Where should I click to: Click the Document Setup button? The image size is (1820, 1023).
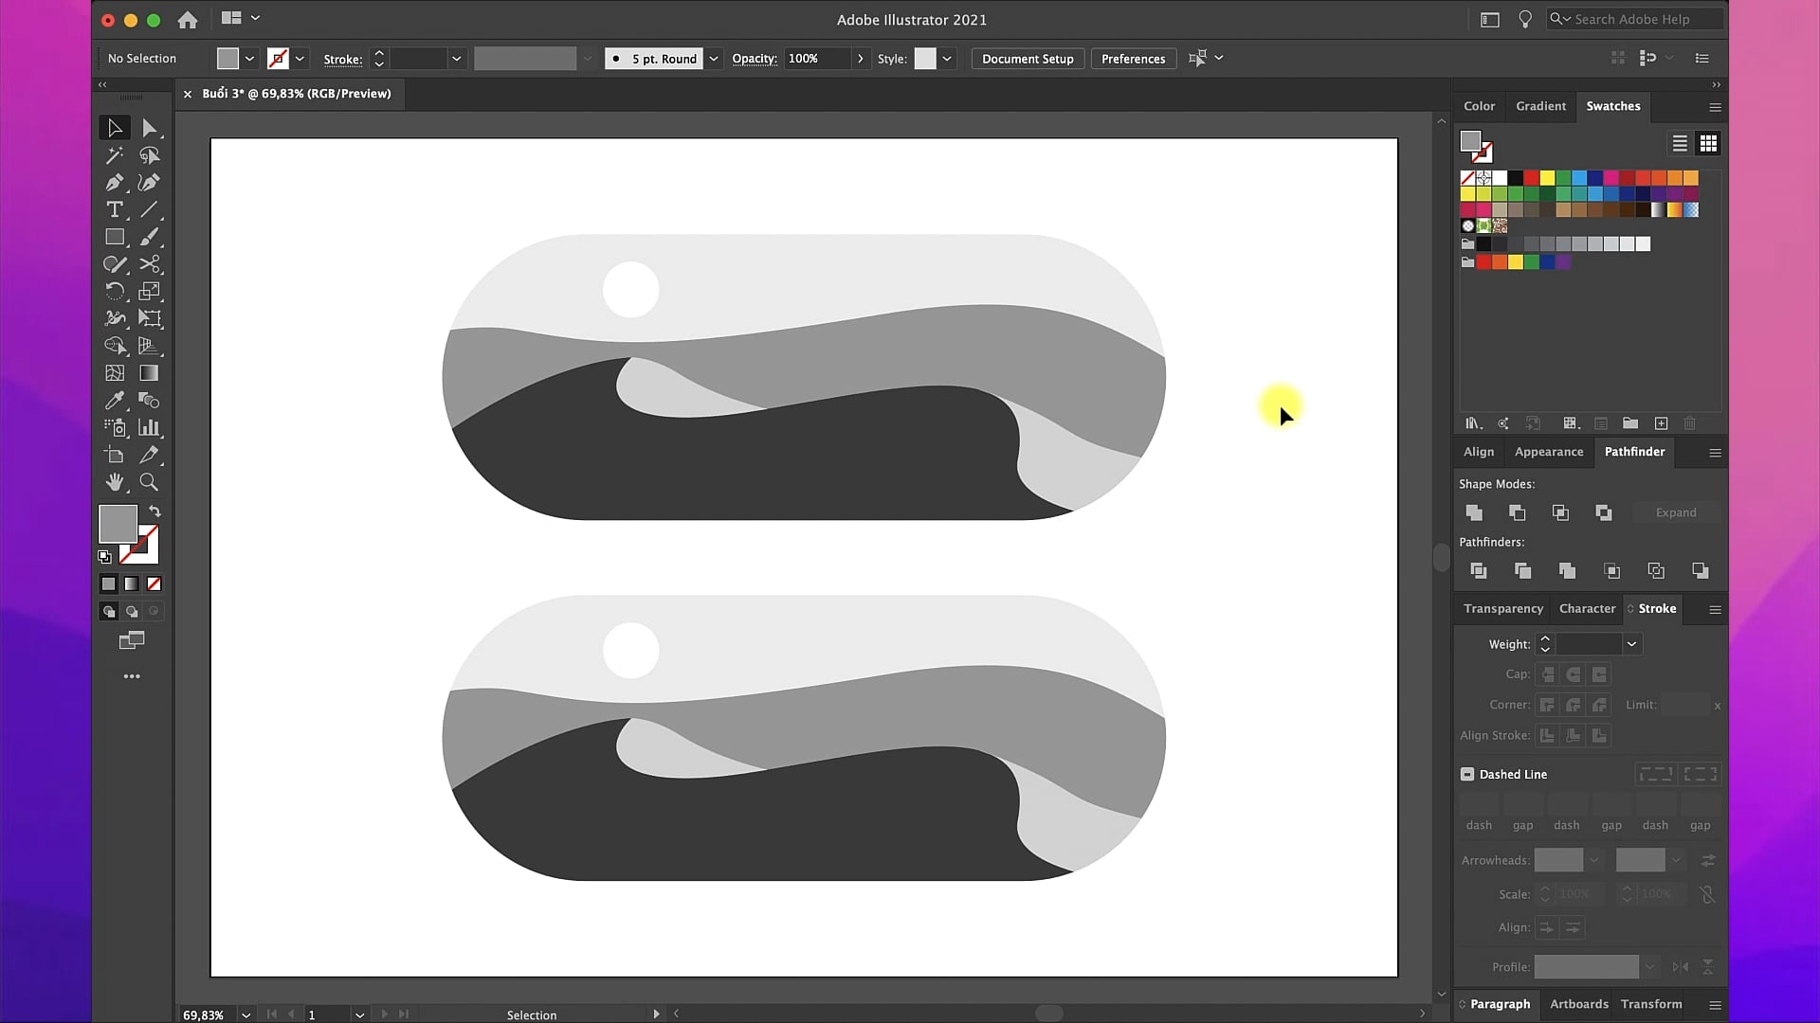click(x=1028, y=59)
